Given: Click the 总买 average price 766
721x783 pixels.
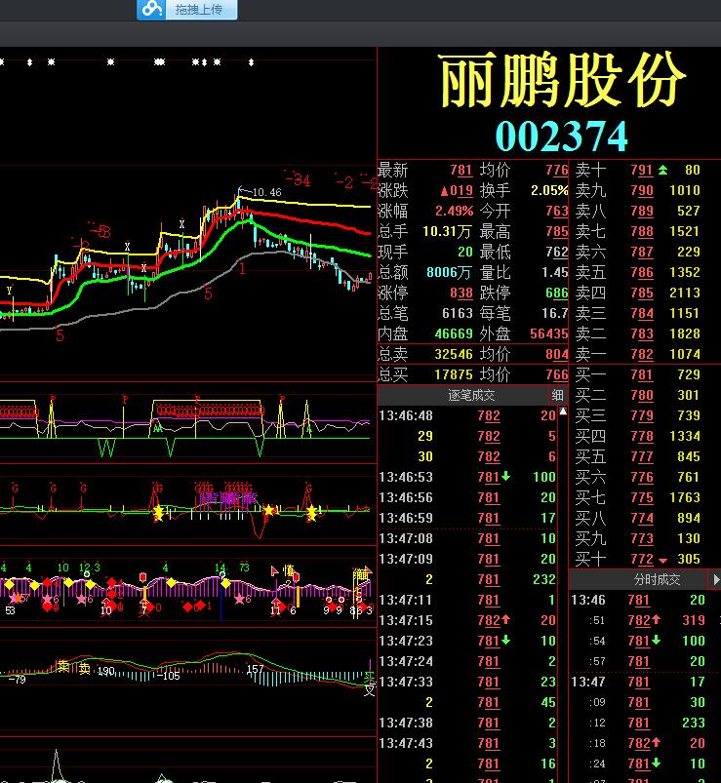Looking at the screenshot, I should pyautogui.click(x=557, y=374).
